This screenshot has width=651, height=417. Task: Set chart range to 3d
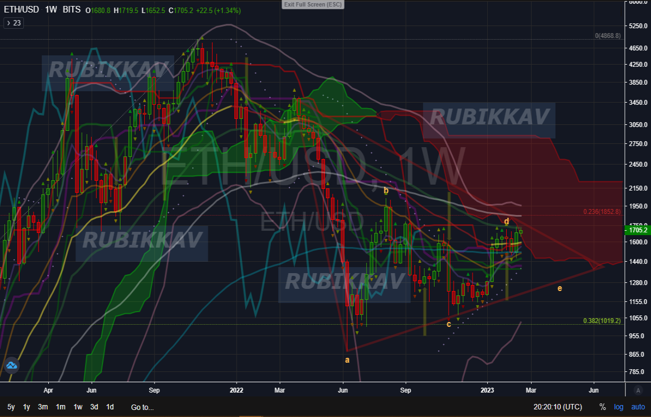[94, 407]
